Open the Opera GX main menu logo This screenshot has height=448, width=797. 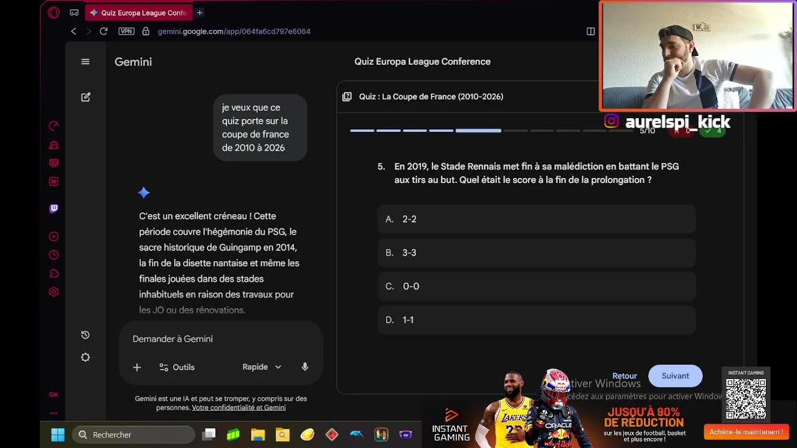pos(54,12)
